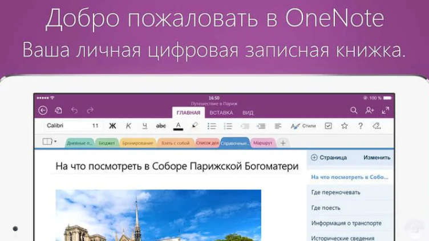Tap the battery indicator in status bar
Screen dimensions: 429x241
click(x=387, y=98)
